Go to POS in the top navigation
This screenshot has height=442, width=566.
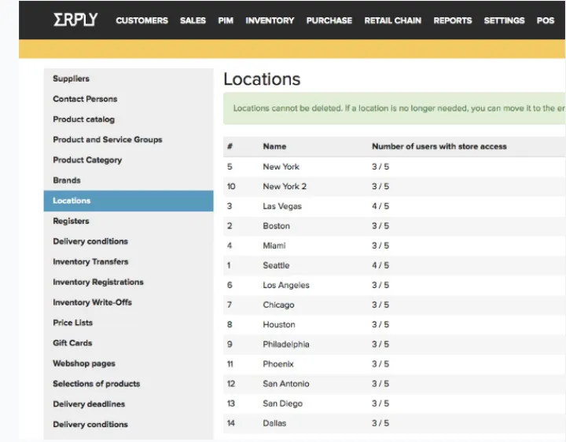pos(546,20)
